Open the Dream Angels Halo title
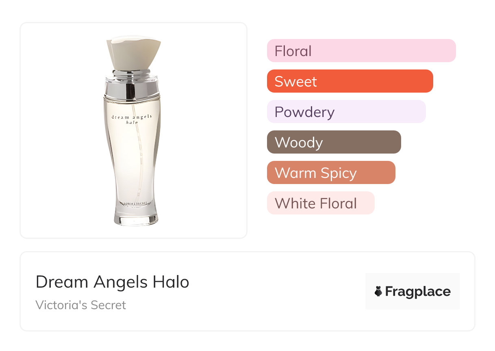Viewport: 495px width, 351px height. [113, 282]
